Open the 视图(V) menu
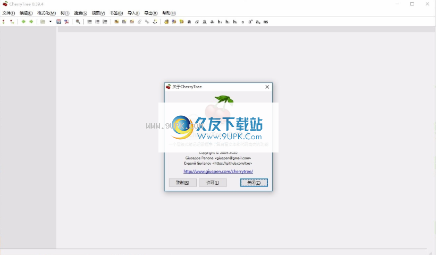 click(98, 13)
